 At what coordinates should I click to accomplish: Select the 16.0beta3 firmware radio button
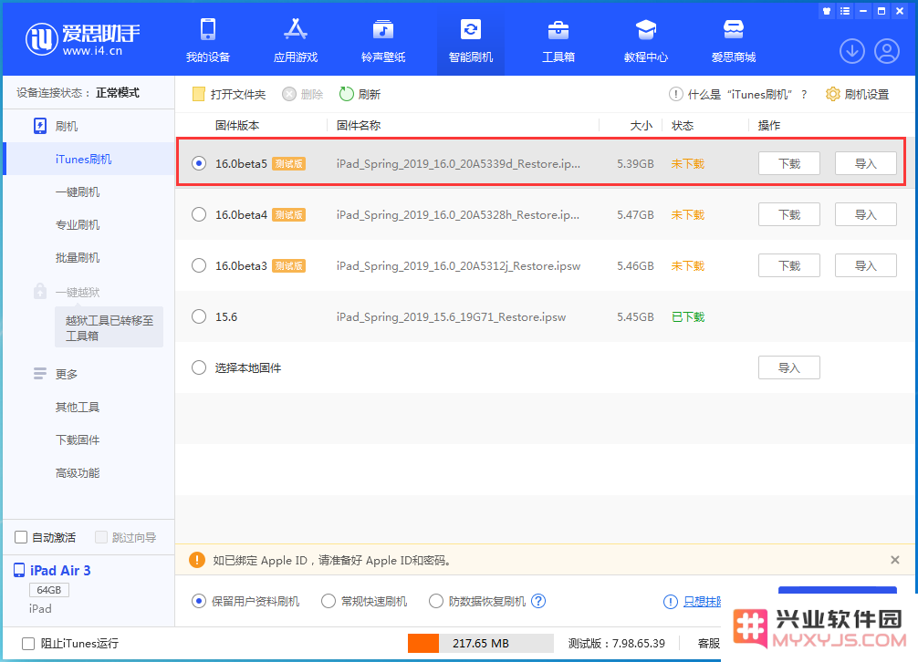pos(199,265)
